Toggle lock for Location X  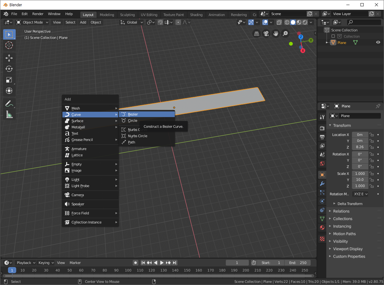(371, 135)
